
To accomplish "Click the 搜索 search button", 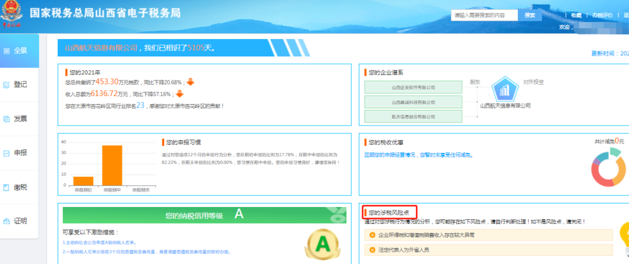I will pos(529,15).
